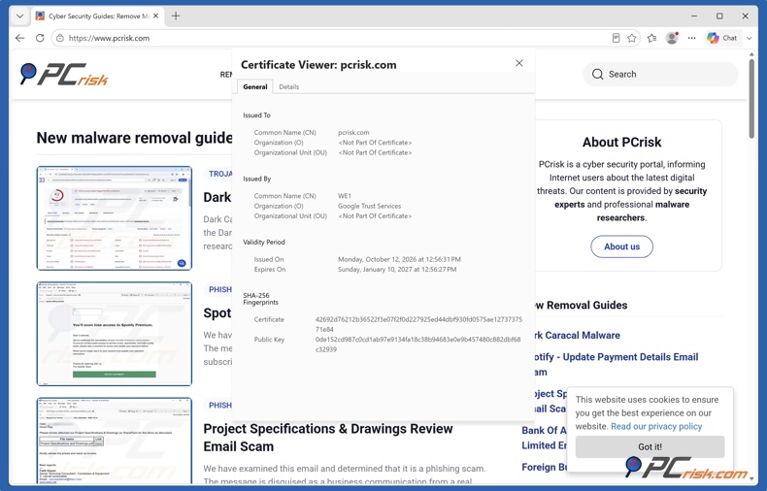Open the Project Specifications scam thumbnail
767x491 pixels.
tap(115, 441)
